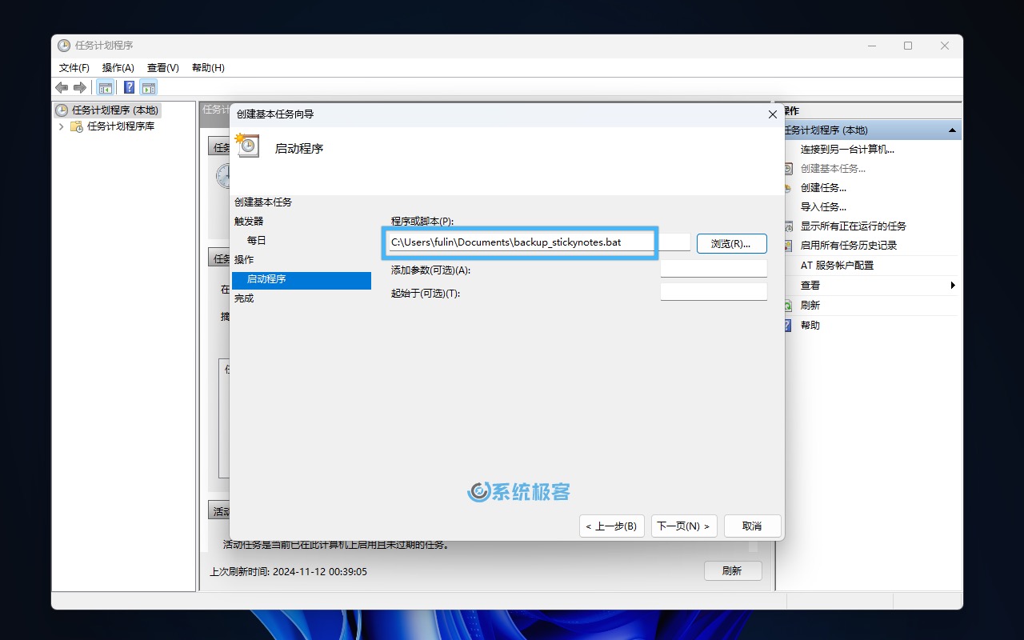Click the 刷新 button below the wizard
Screen dimensions: 1024x640
click(733, 570)
